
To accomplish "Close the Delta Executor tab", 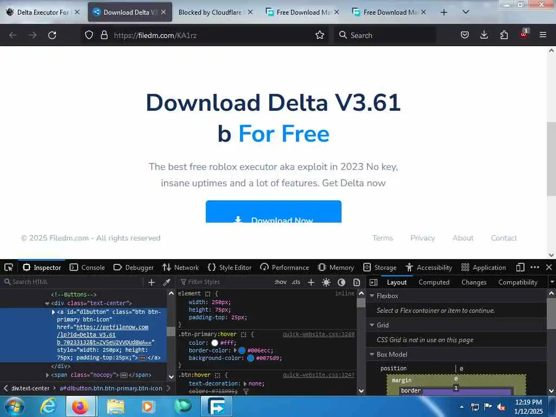I will coord(77,12).
